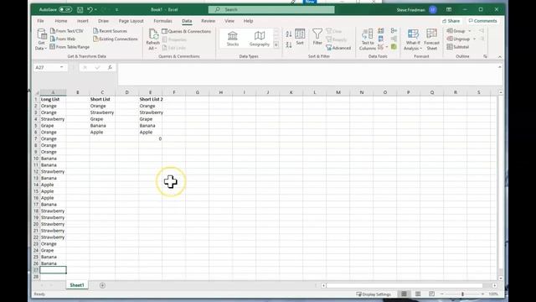Viewport: 536px width, 302px height.
Task: Open Recent Sources
Action: [110, 31]
